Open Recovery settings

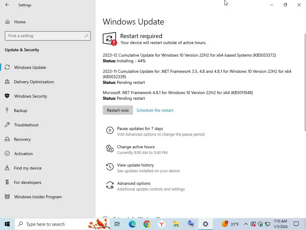pyautogui.click(x=48, y=139)
